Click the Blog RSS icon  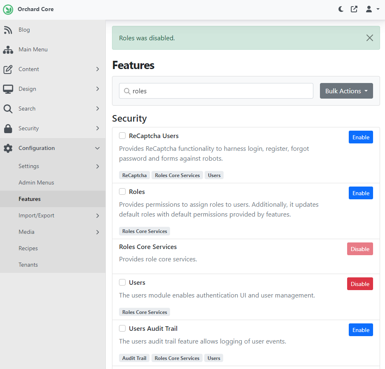[8, 30]
